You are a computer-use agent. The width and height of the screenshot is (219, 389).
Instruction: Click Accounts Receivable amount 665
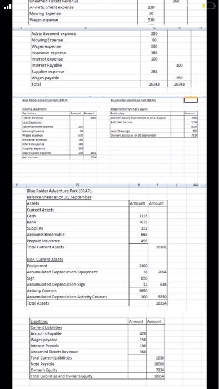click(145, 235)
